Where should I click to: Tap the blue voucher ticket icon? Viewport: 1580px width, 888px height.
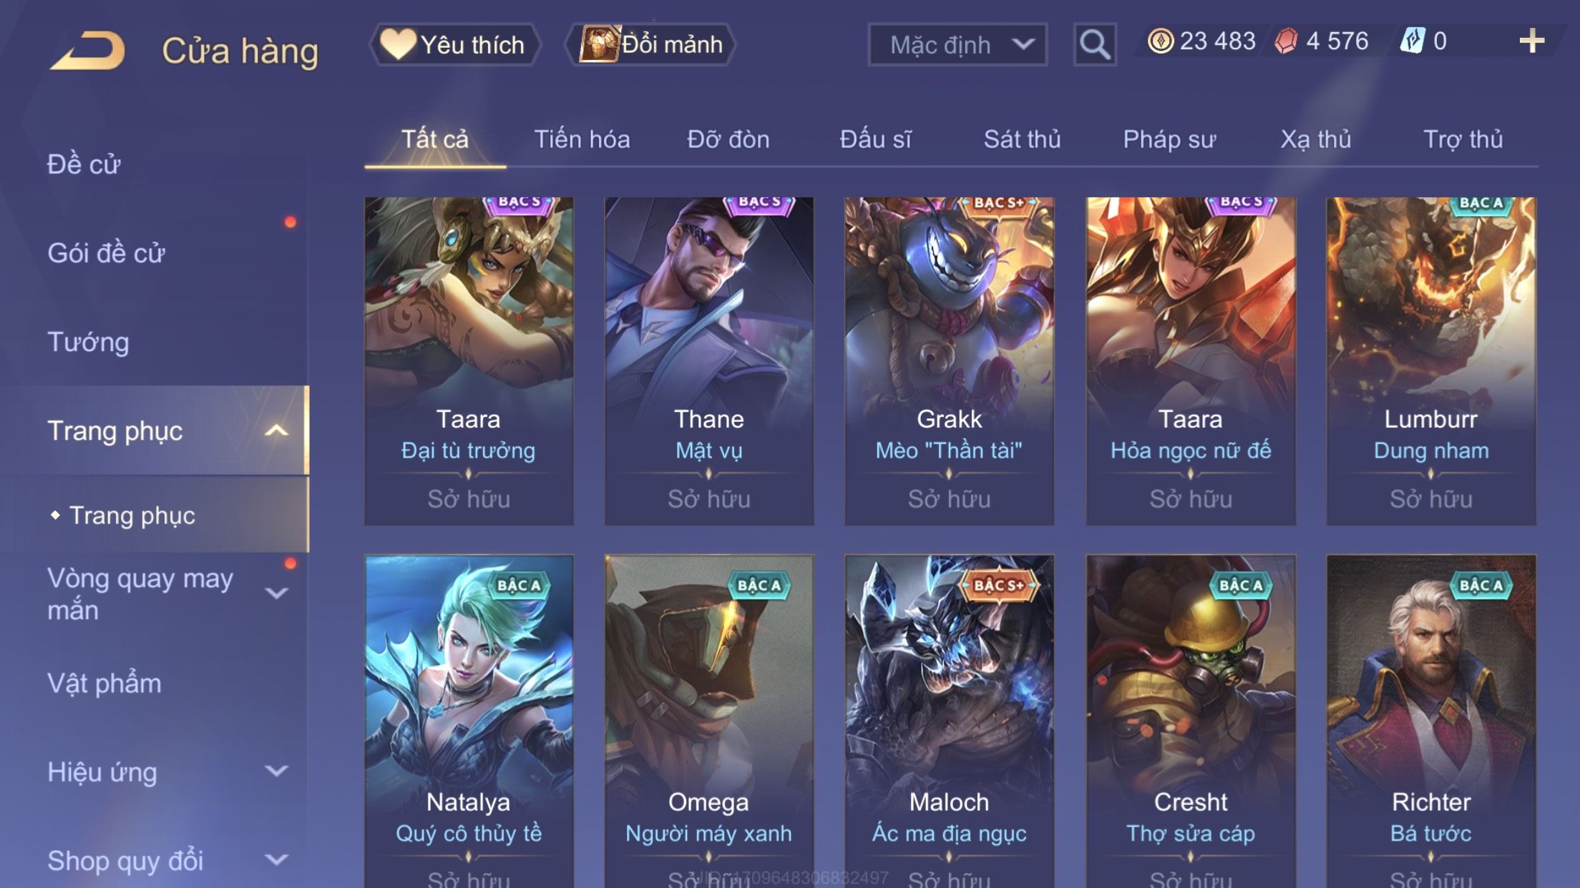pos(1413,41)
